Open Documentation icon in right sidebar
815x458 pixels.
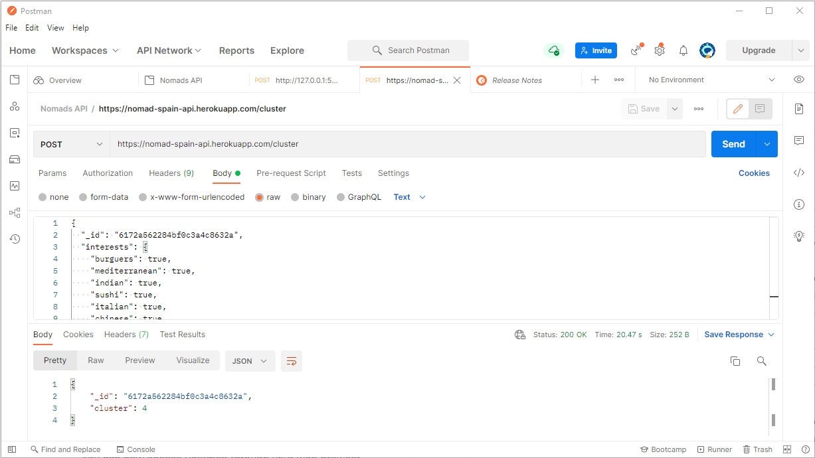coord(799,108)
